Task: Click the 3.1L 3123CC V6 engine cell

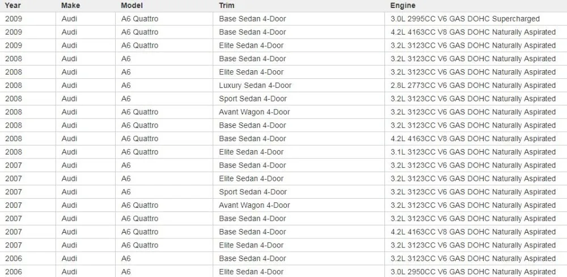Action: [x=476, y=152]
